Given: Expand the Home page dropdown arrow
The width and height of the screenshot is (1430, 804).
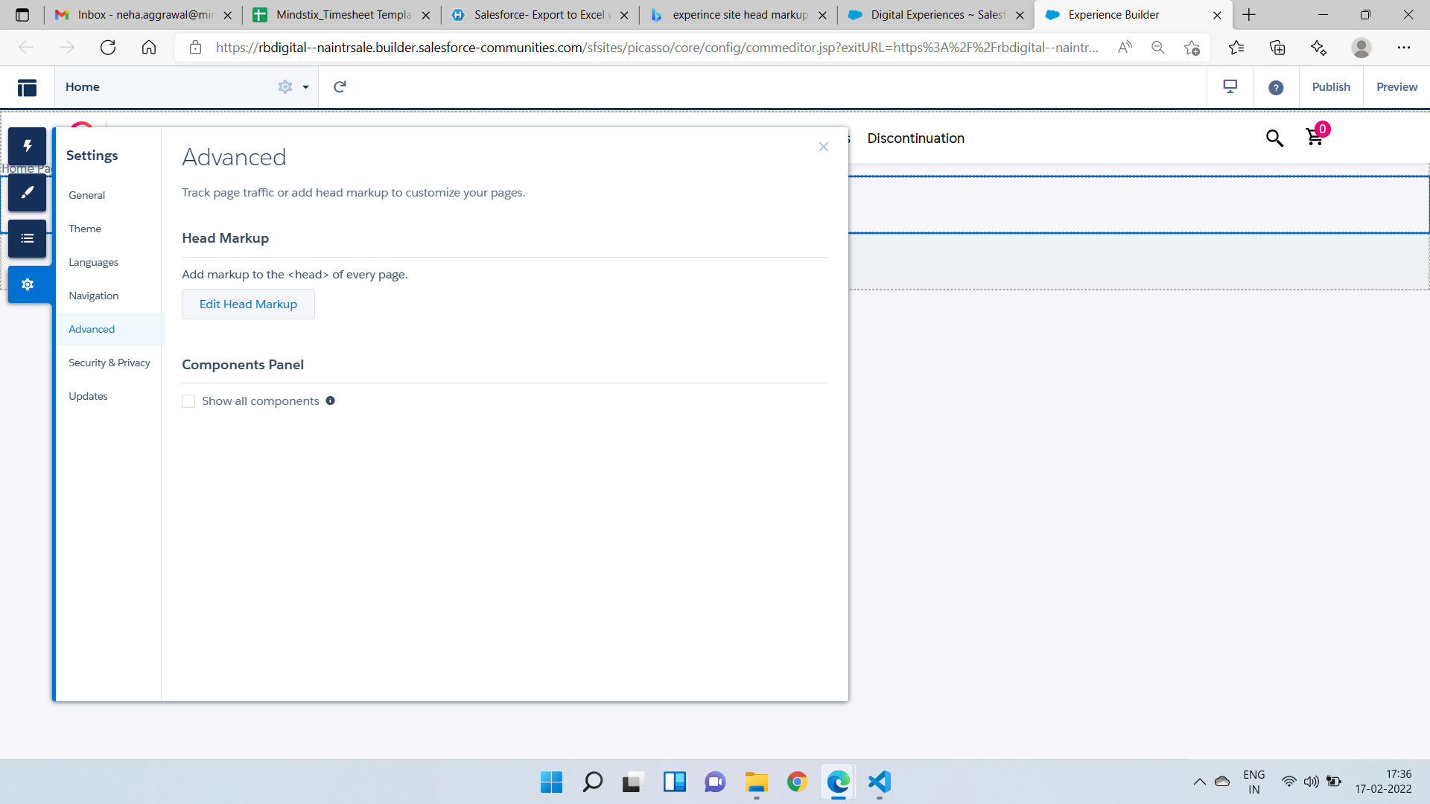Looking at the screenshot, I should coord(305,87).
